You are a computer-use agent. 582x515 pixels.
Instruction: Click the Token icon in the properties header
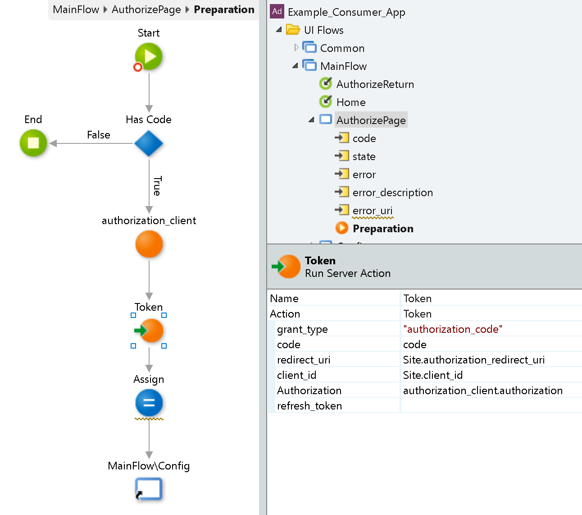point(286,266)
